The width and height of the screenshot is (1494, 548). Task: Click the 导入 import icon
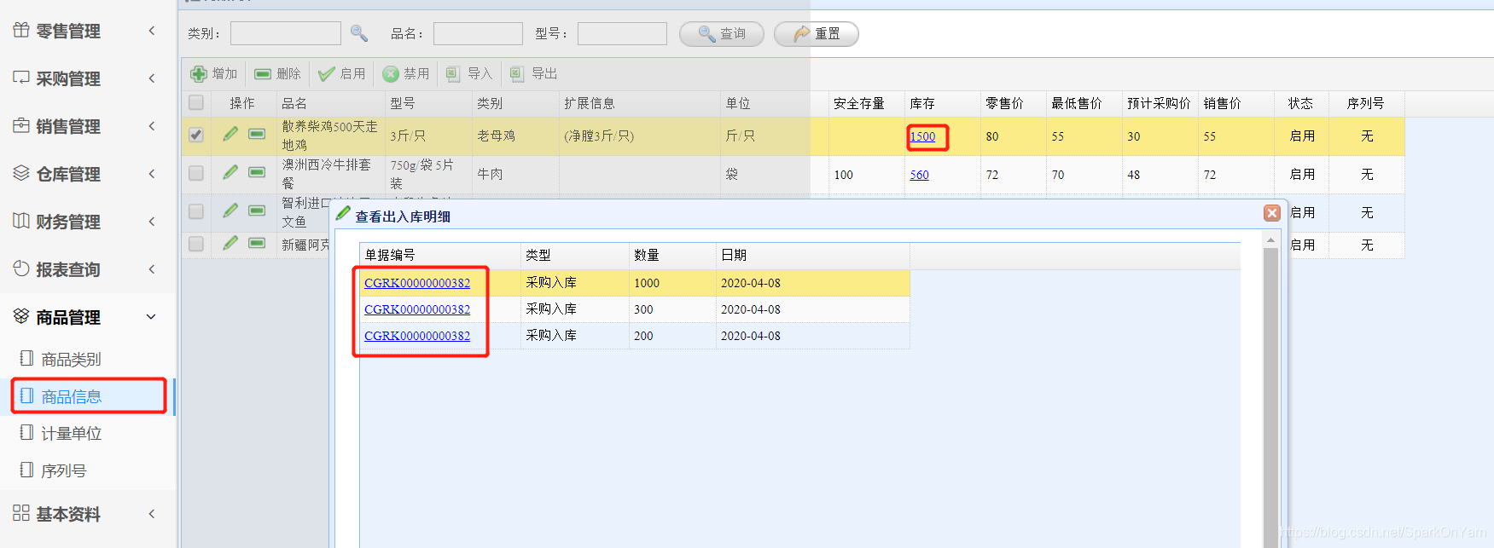(453, 74)
